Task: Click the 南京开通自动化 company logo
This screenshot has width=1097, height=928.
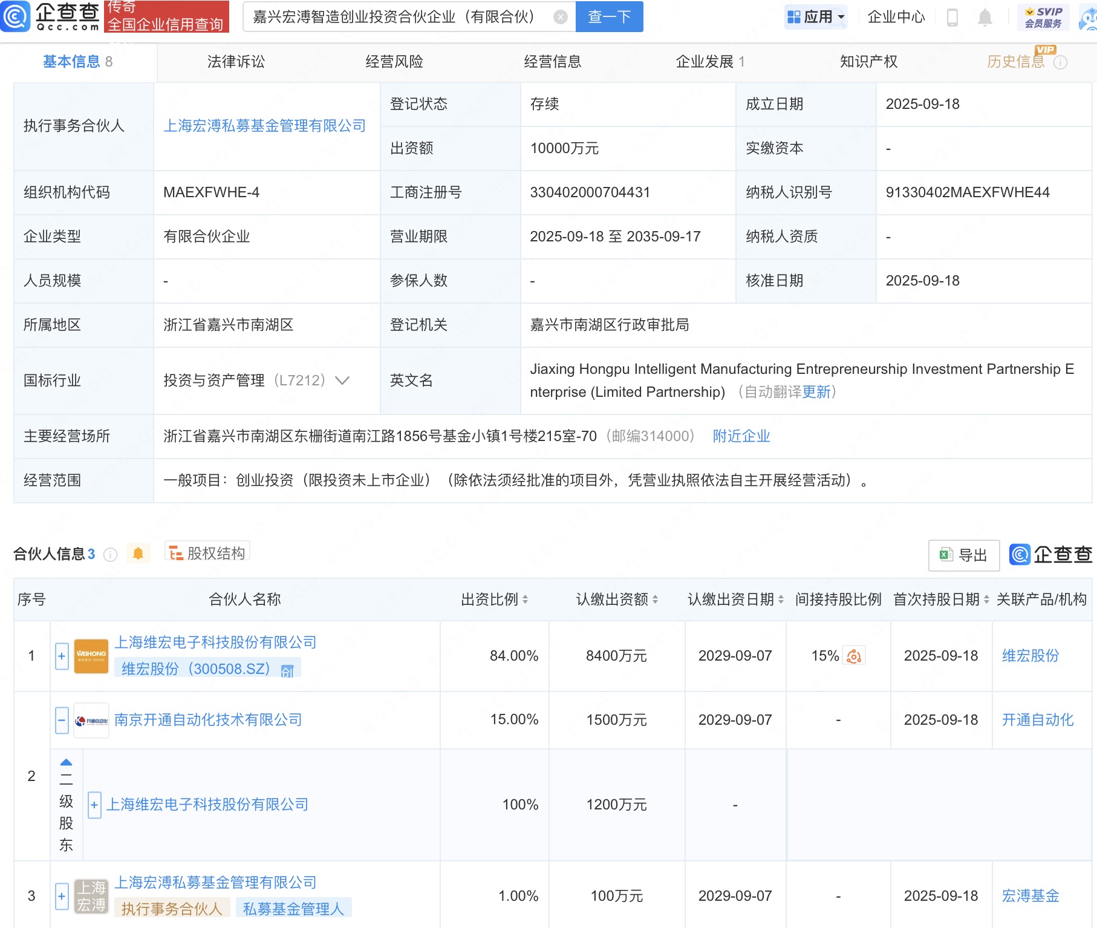Action: (91, 721)
